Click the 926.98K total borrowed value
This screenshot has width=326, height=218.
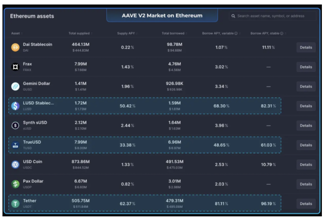[x=174, y=83]
